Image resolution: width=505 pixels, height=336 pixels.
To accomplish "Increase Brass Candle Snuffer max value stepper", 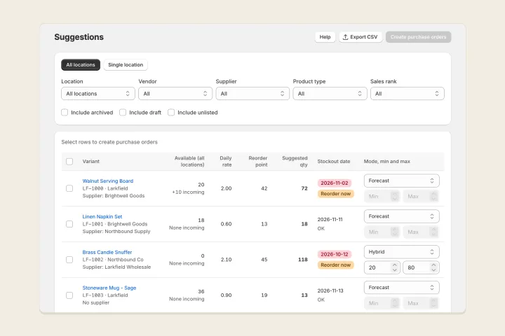I will [x=434, y=265].
